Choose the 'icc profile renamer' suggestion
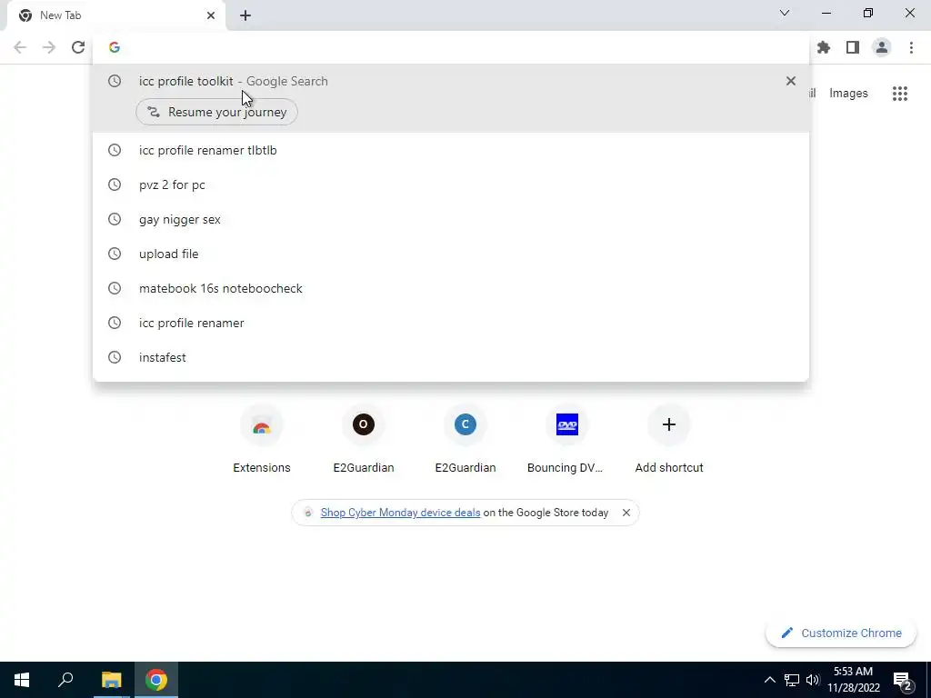 coord(451,323)
